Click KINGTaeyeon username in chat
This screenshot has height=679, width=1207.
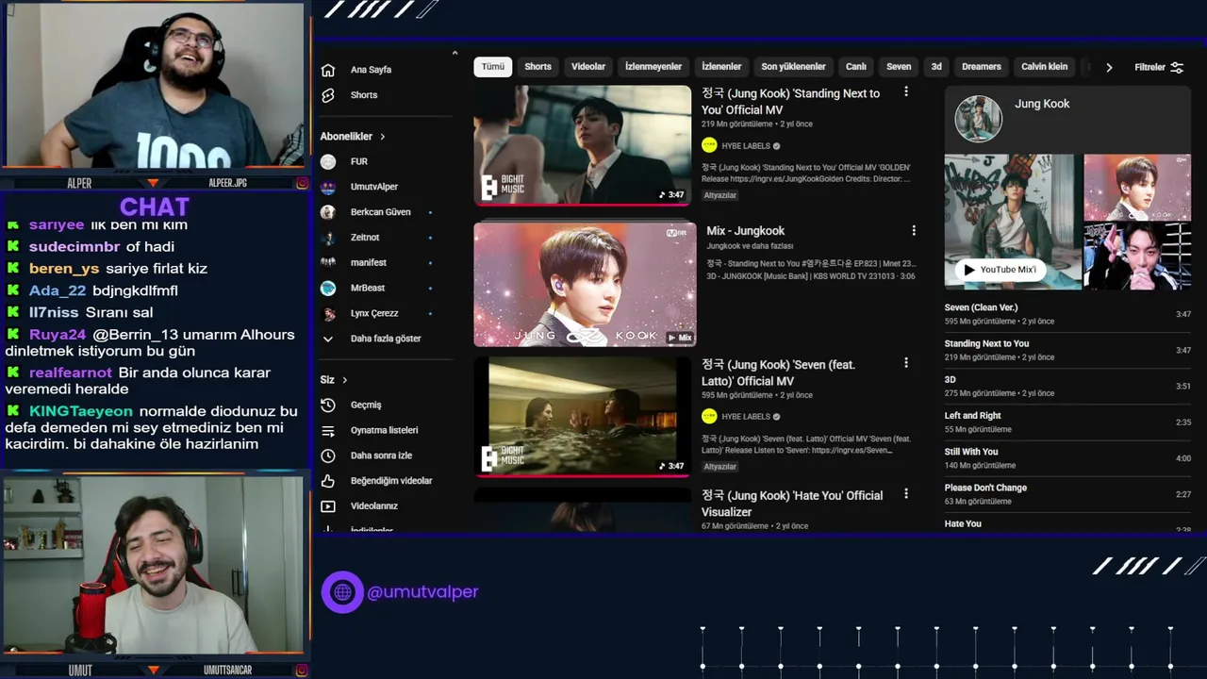coord(81,411)
